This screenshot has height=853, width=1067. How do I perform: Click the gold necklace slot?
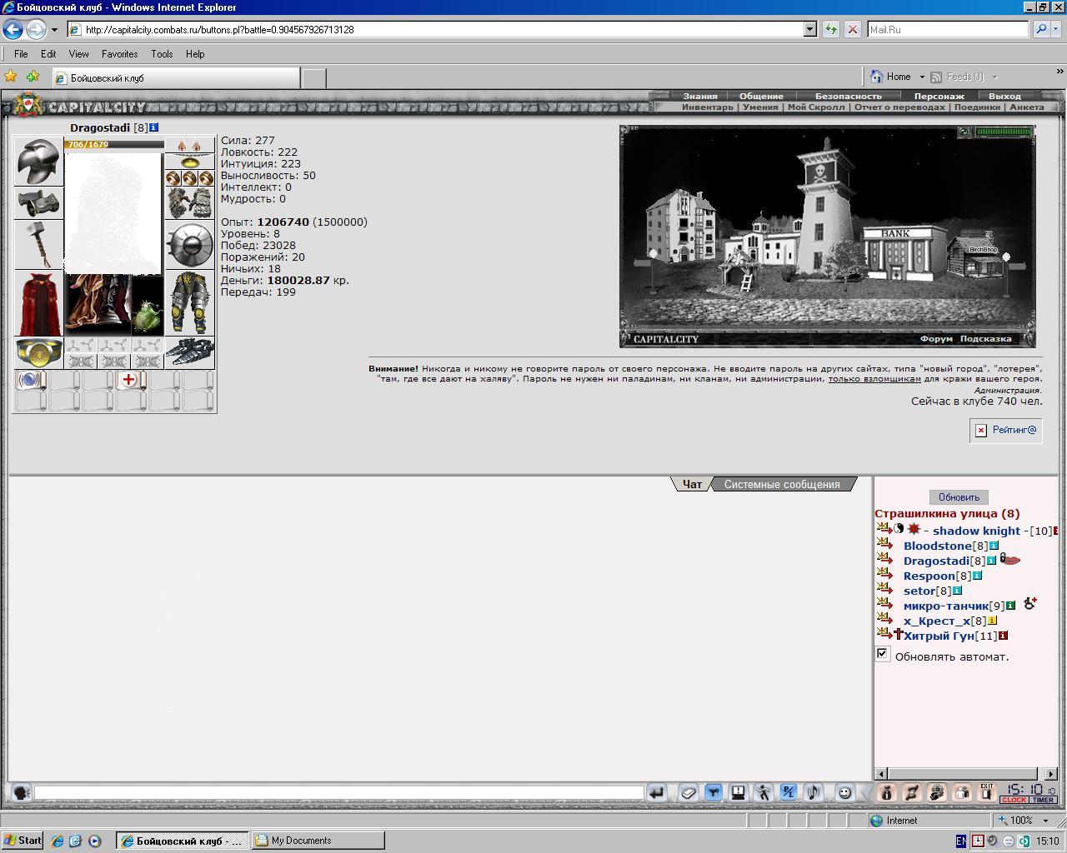tap(189, 162)
